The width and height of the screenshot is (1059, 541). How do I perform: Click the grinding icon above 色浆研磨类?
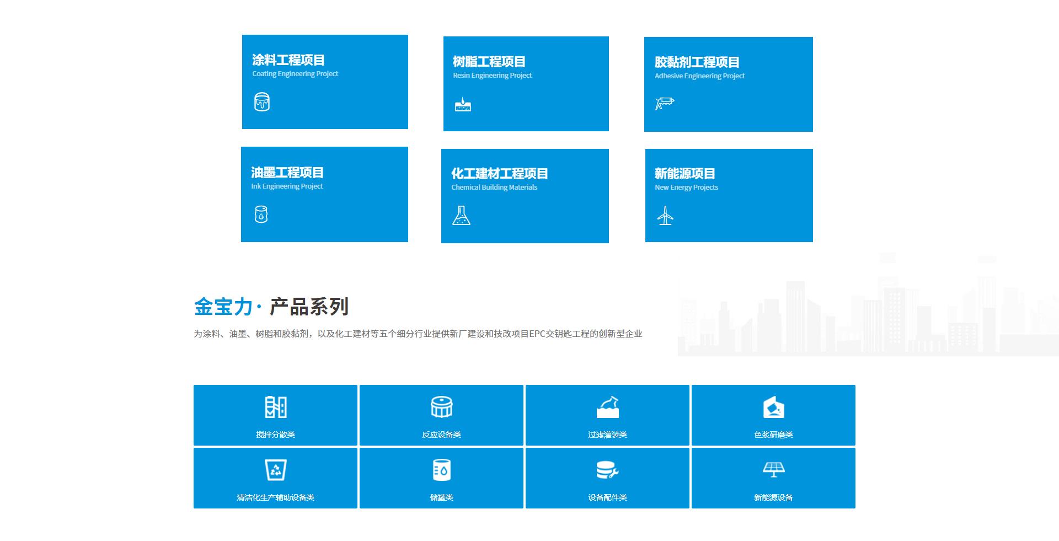pyautogui.click(x=774, y=407)
